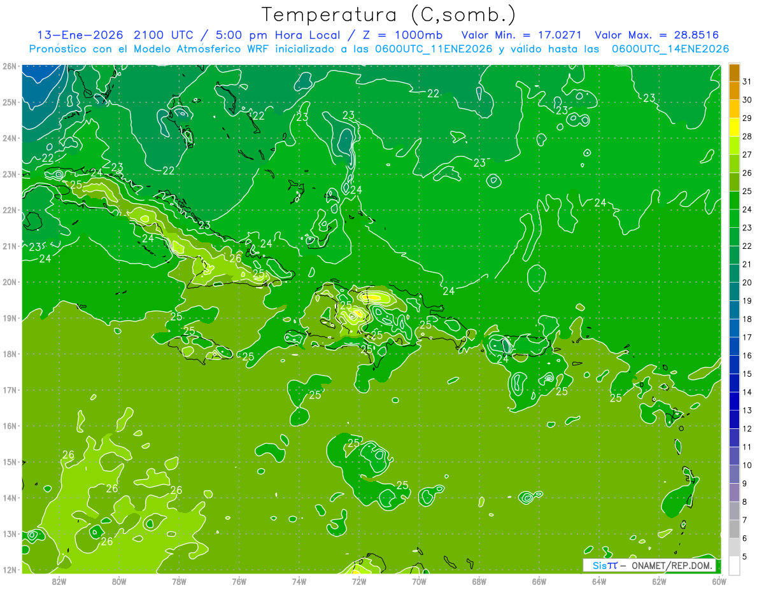Click the color bar label '21'

click(x=747, y=264)
